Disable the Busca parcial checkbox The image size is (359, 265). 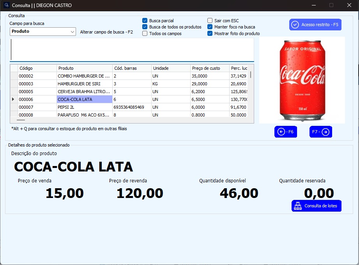click(x=145, y=21)
